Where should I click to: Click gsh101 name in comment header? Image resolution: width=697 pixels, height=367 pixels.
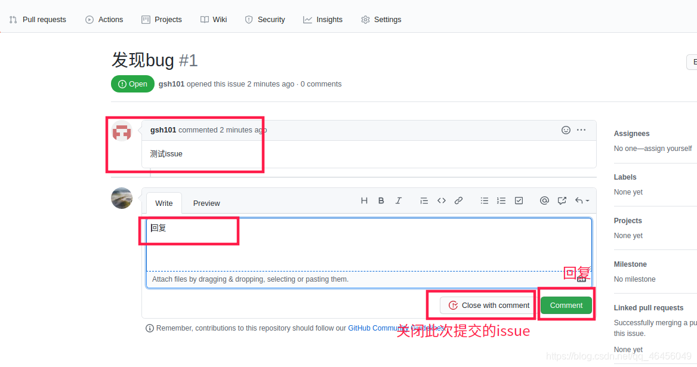point(163,130)
